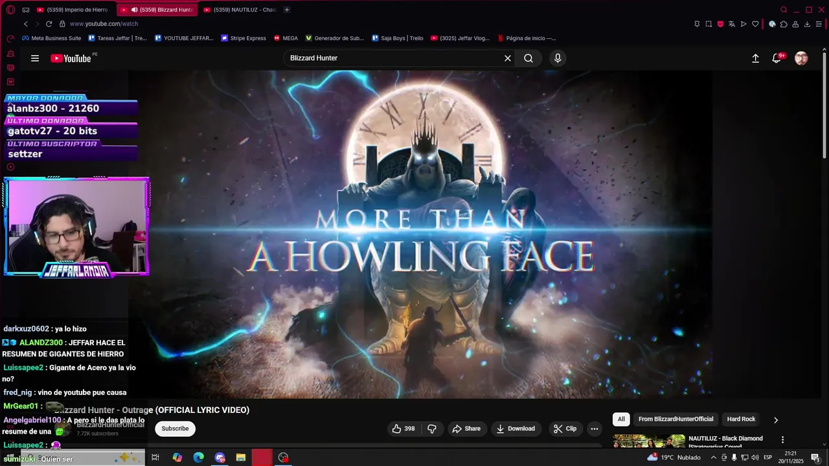The image size is (829, 466).
Task: Select the Blizzard Hunter browser tab
Action: 158,10
